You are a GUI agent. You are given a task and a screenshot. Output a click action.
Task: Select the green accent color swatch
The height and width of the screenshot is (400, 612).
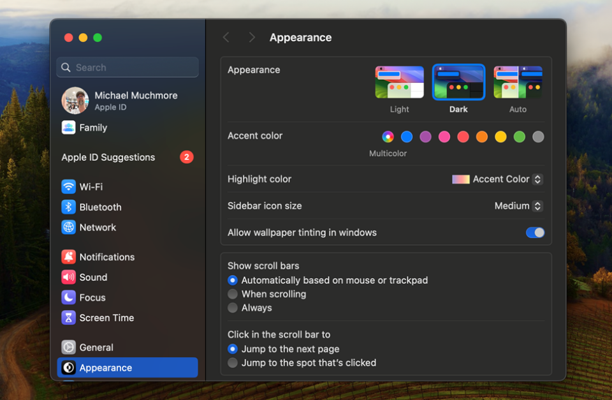(519, 137)
